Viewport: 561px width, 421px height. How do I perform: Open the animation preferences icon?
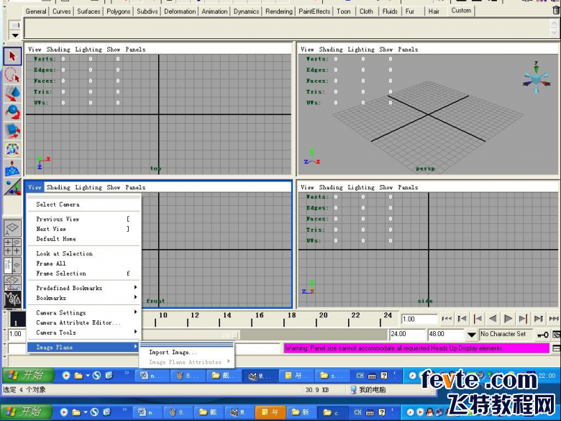click(x=557, y=335)
